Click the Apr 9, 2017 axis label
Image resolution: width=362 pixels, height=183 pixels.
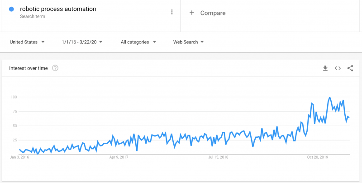tap(119, 157)
